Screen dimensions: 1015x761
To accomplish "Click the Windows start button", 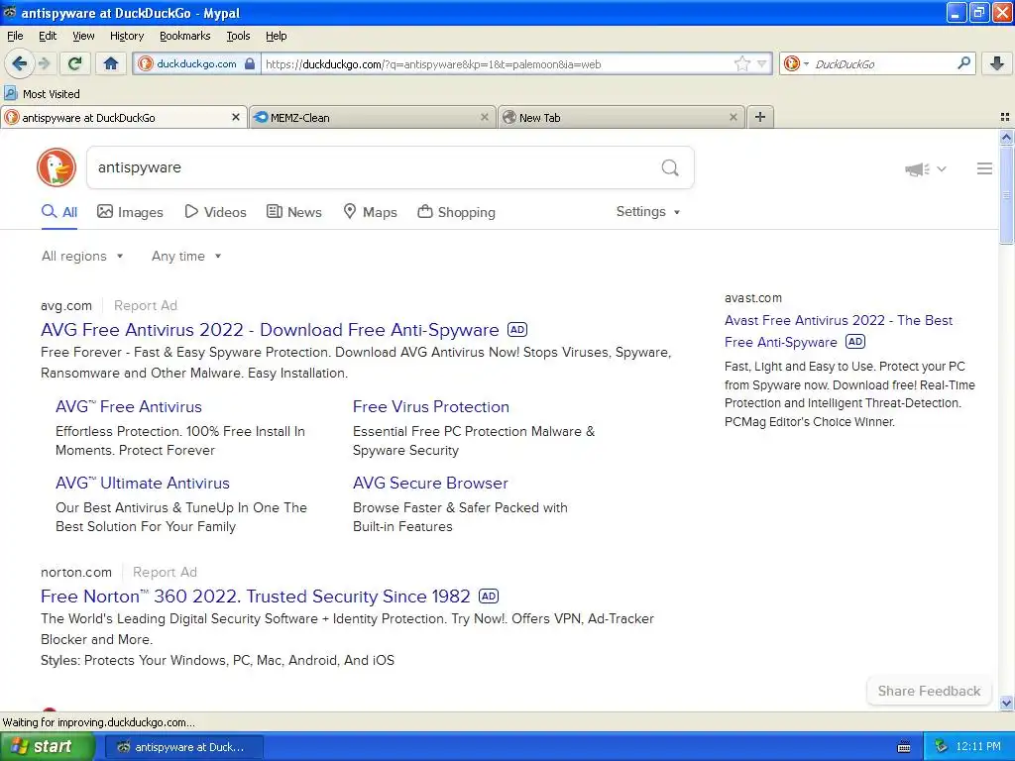I will point(47,747).
